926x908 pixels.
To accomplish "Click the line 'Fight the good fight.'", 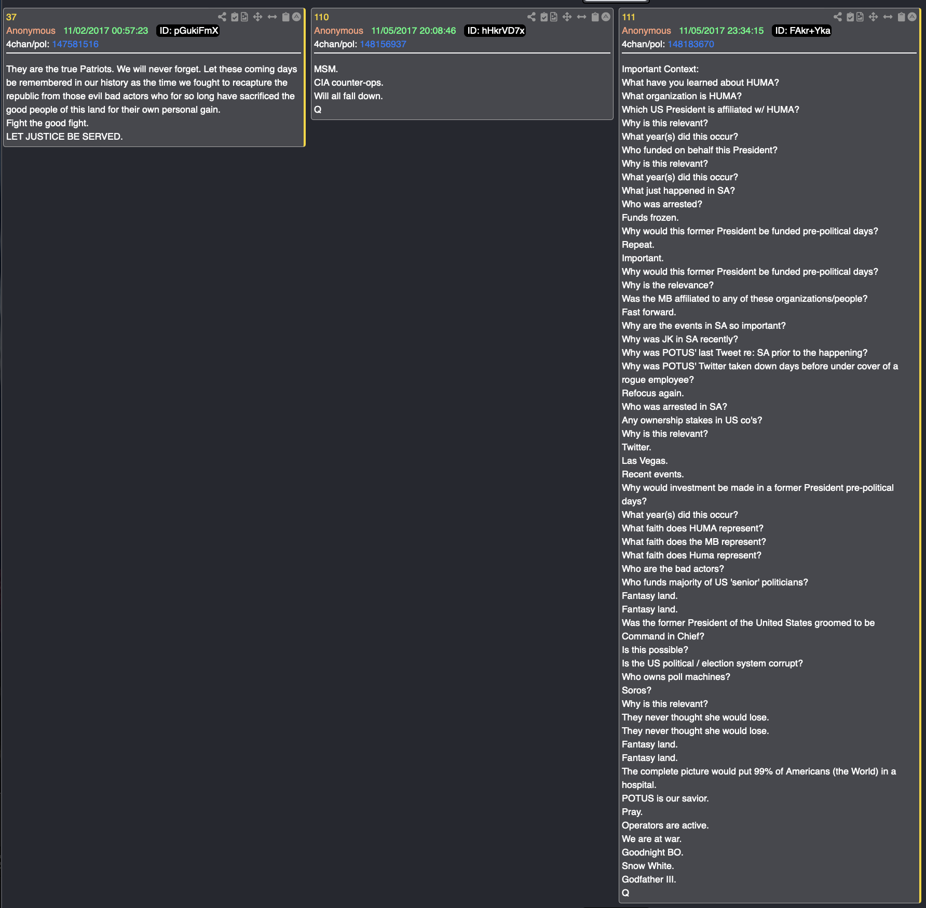I will tap(47, 123).
